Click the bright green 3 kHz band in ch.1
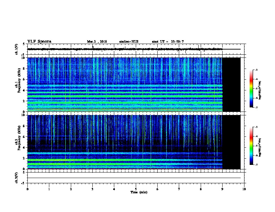The image size is (275, 212). (x=125, y=96)
